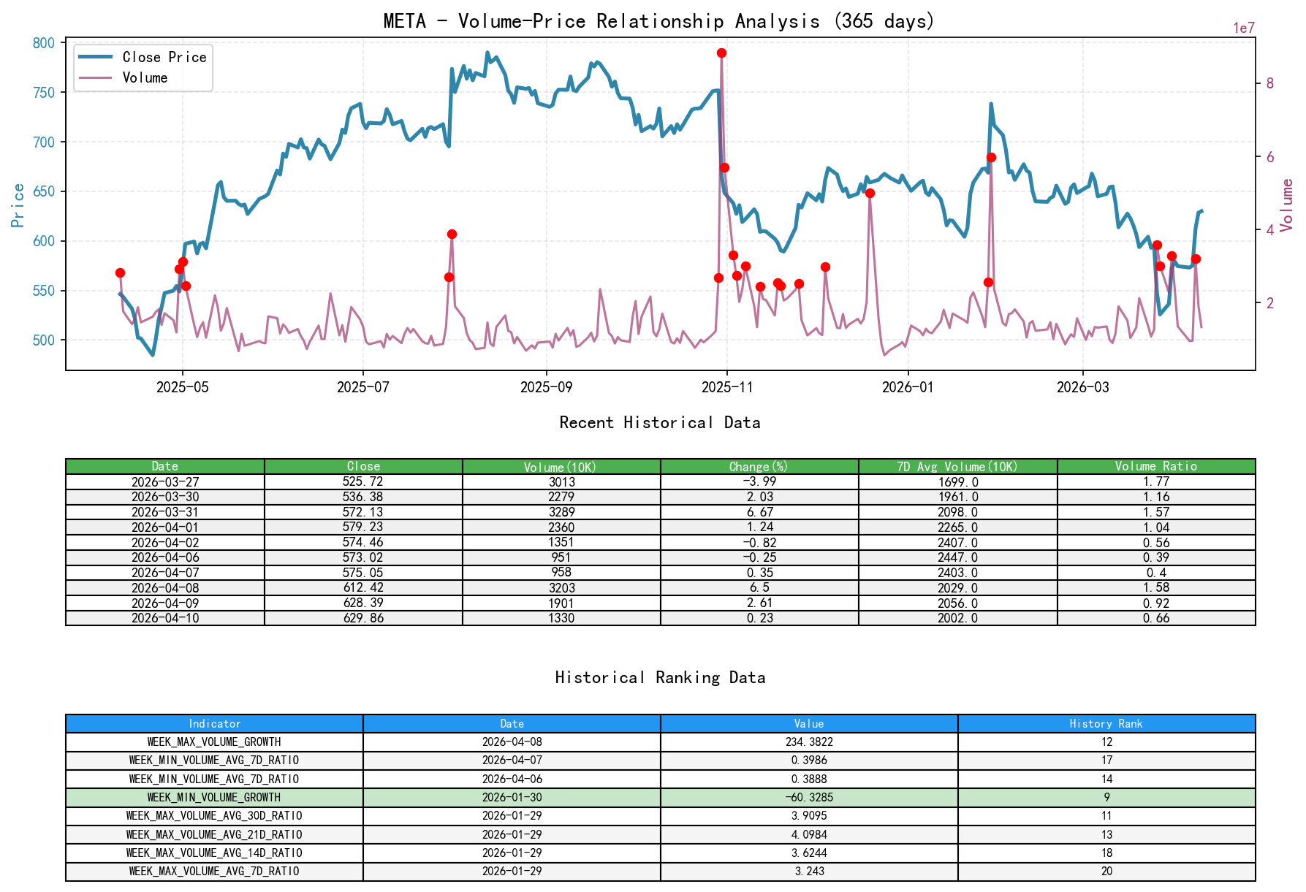Click the chart title META Volume-Price Relationship Analysis
Viewport: 1306px width, 892px height.
pos(659,21)
